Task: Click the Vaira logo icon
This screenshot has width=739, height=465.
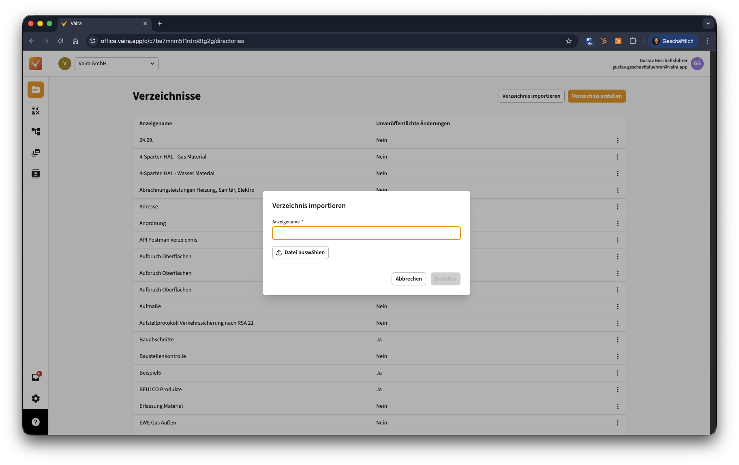Action: pyautogui.click(x=36, y=64)
